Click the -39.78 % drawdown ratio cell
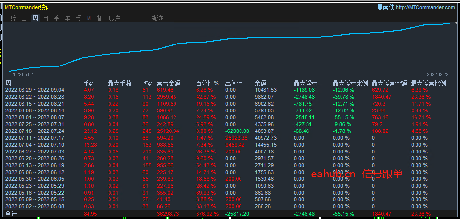This screenshot has height=219, width=460. pos(344,97)
